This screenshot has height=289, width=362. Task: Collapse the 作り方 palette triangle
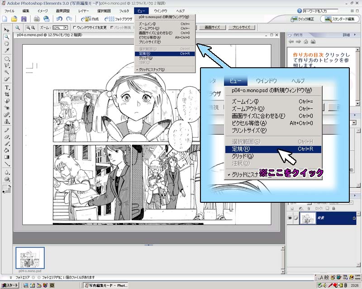(290, 35)
